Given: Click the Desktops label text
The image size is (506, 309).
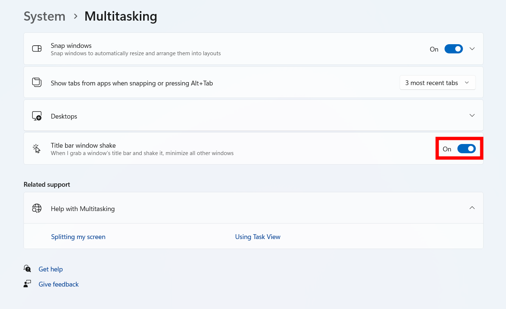Looking at the screenshot, I should 64,116.
